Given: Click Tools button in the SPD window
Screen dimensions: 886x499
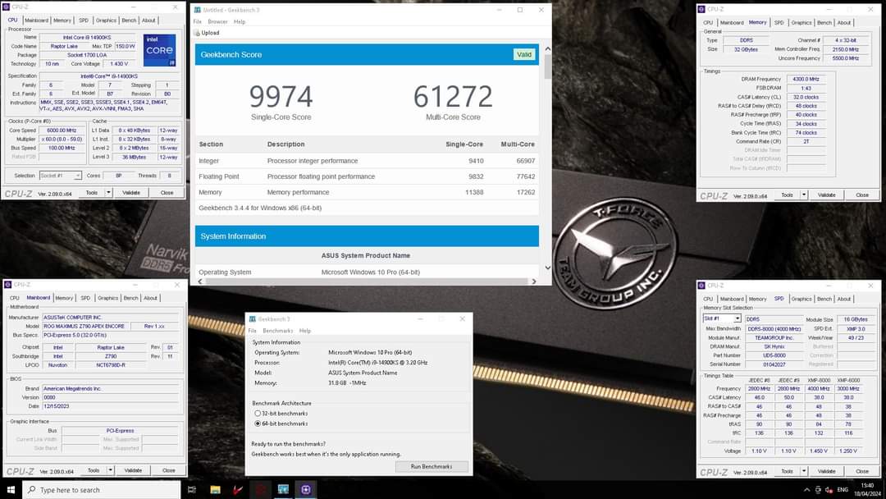Looking at the screenshot, I should click(x=787, y=471).
